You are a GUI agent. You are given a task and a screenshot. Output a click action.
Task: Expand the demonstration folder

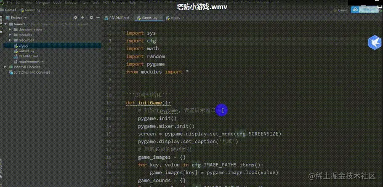[10, 29]
